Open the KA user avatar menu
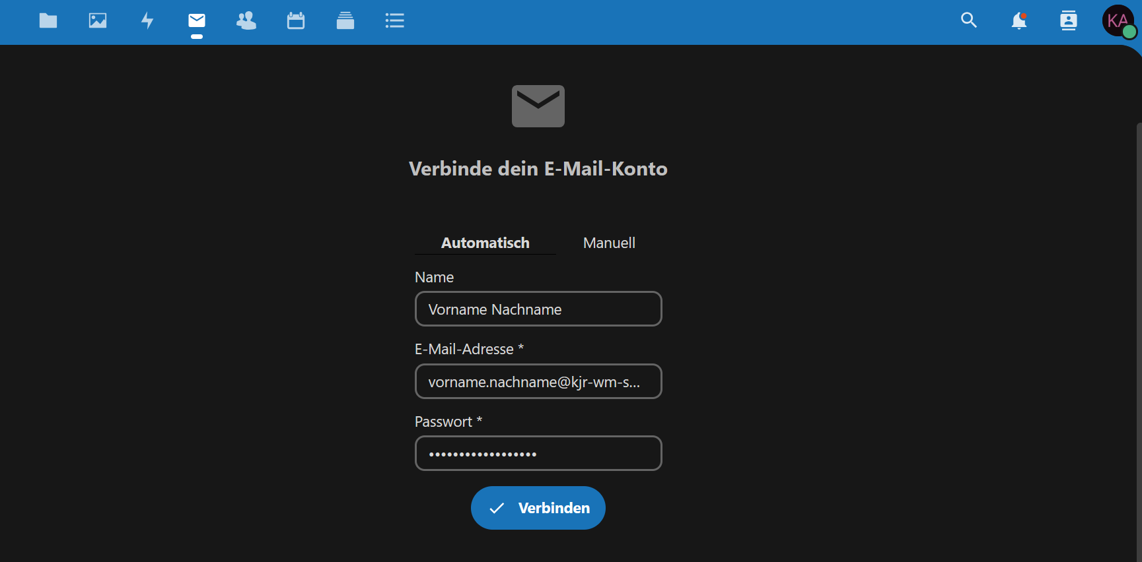This screenshot has height=562, width=1142. coord(1118,21)
